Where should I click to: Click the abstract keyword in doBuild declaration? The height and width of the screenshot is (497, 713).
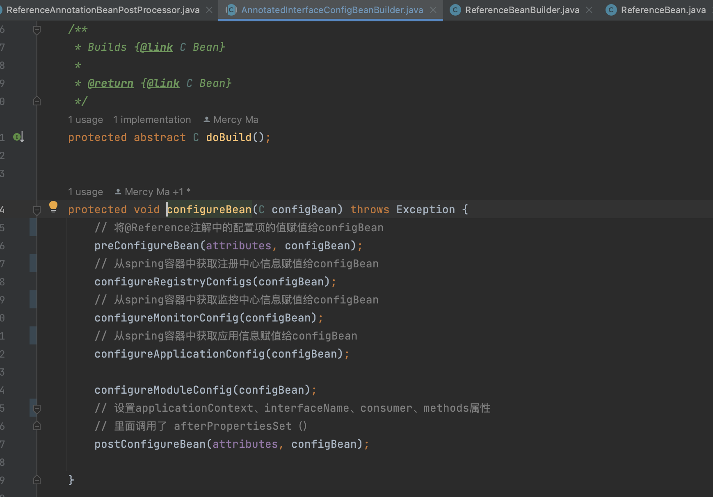(160, 137)
